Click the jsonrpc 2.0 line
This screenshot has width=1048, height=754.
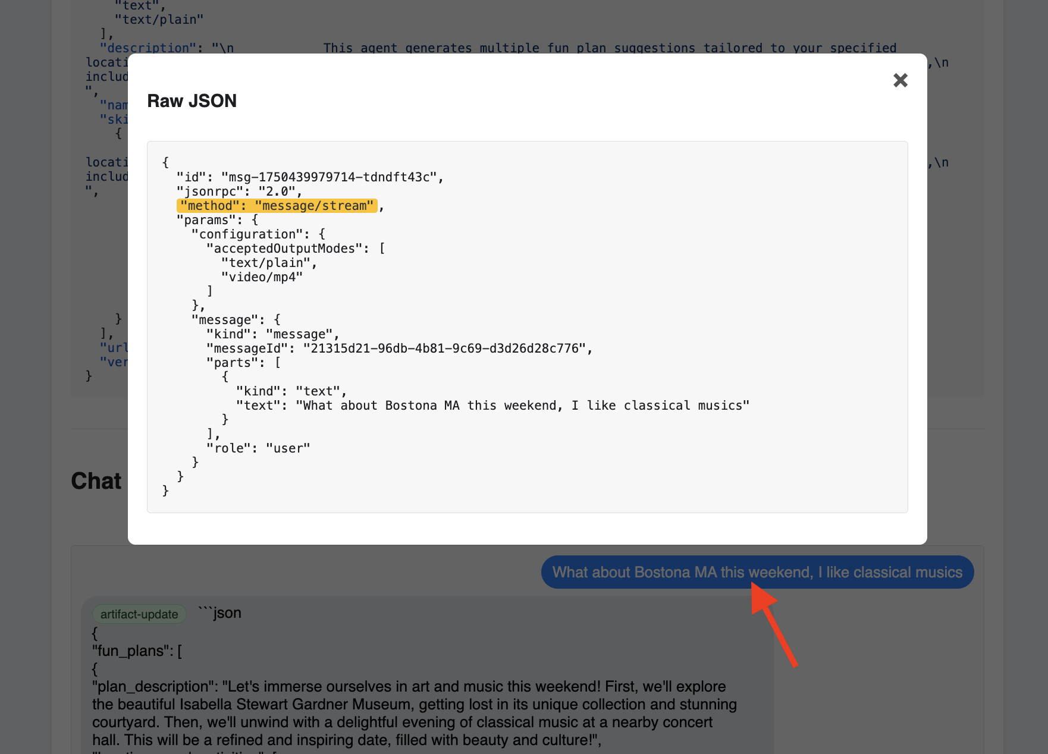[x=239, y=191]
